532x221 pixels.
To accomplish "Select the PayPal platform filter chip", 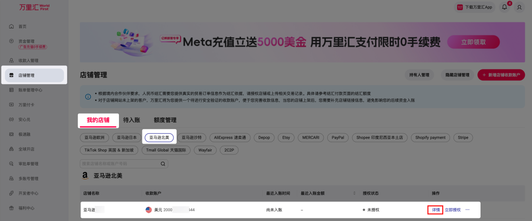I will [338, 137].
